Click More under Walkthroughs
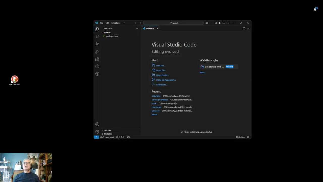This screenshot has width=323, height=182. [x=203, y=73]
